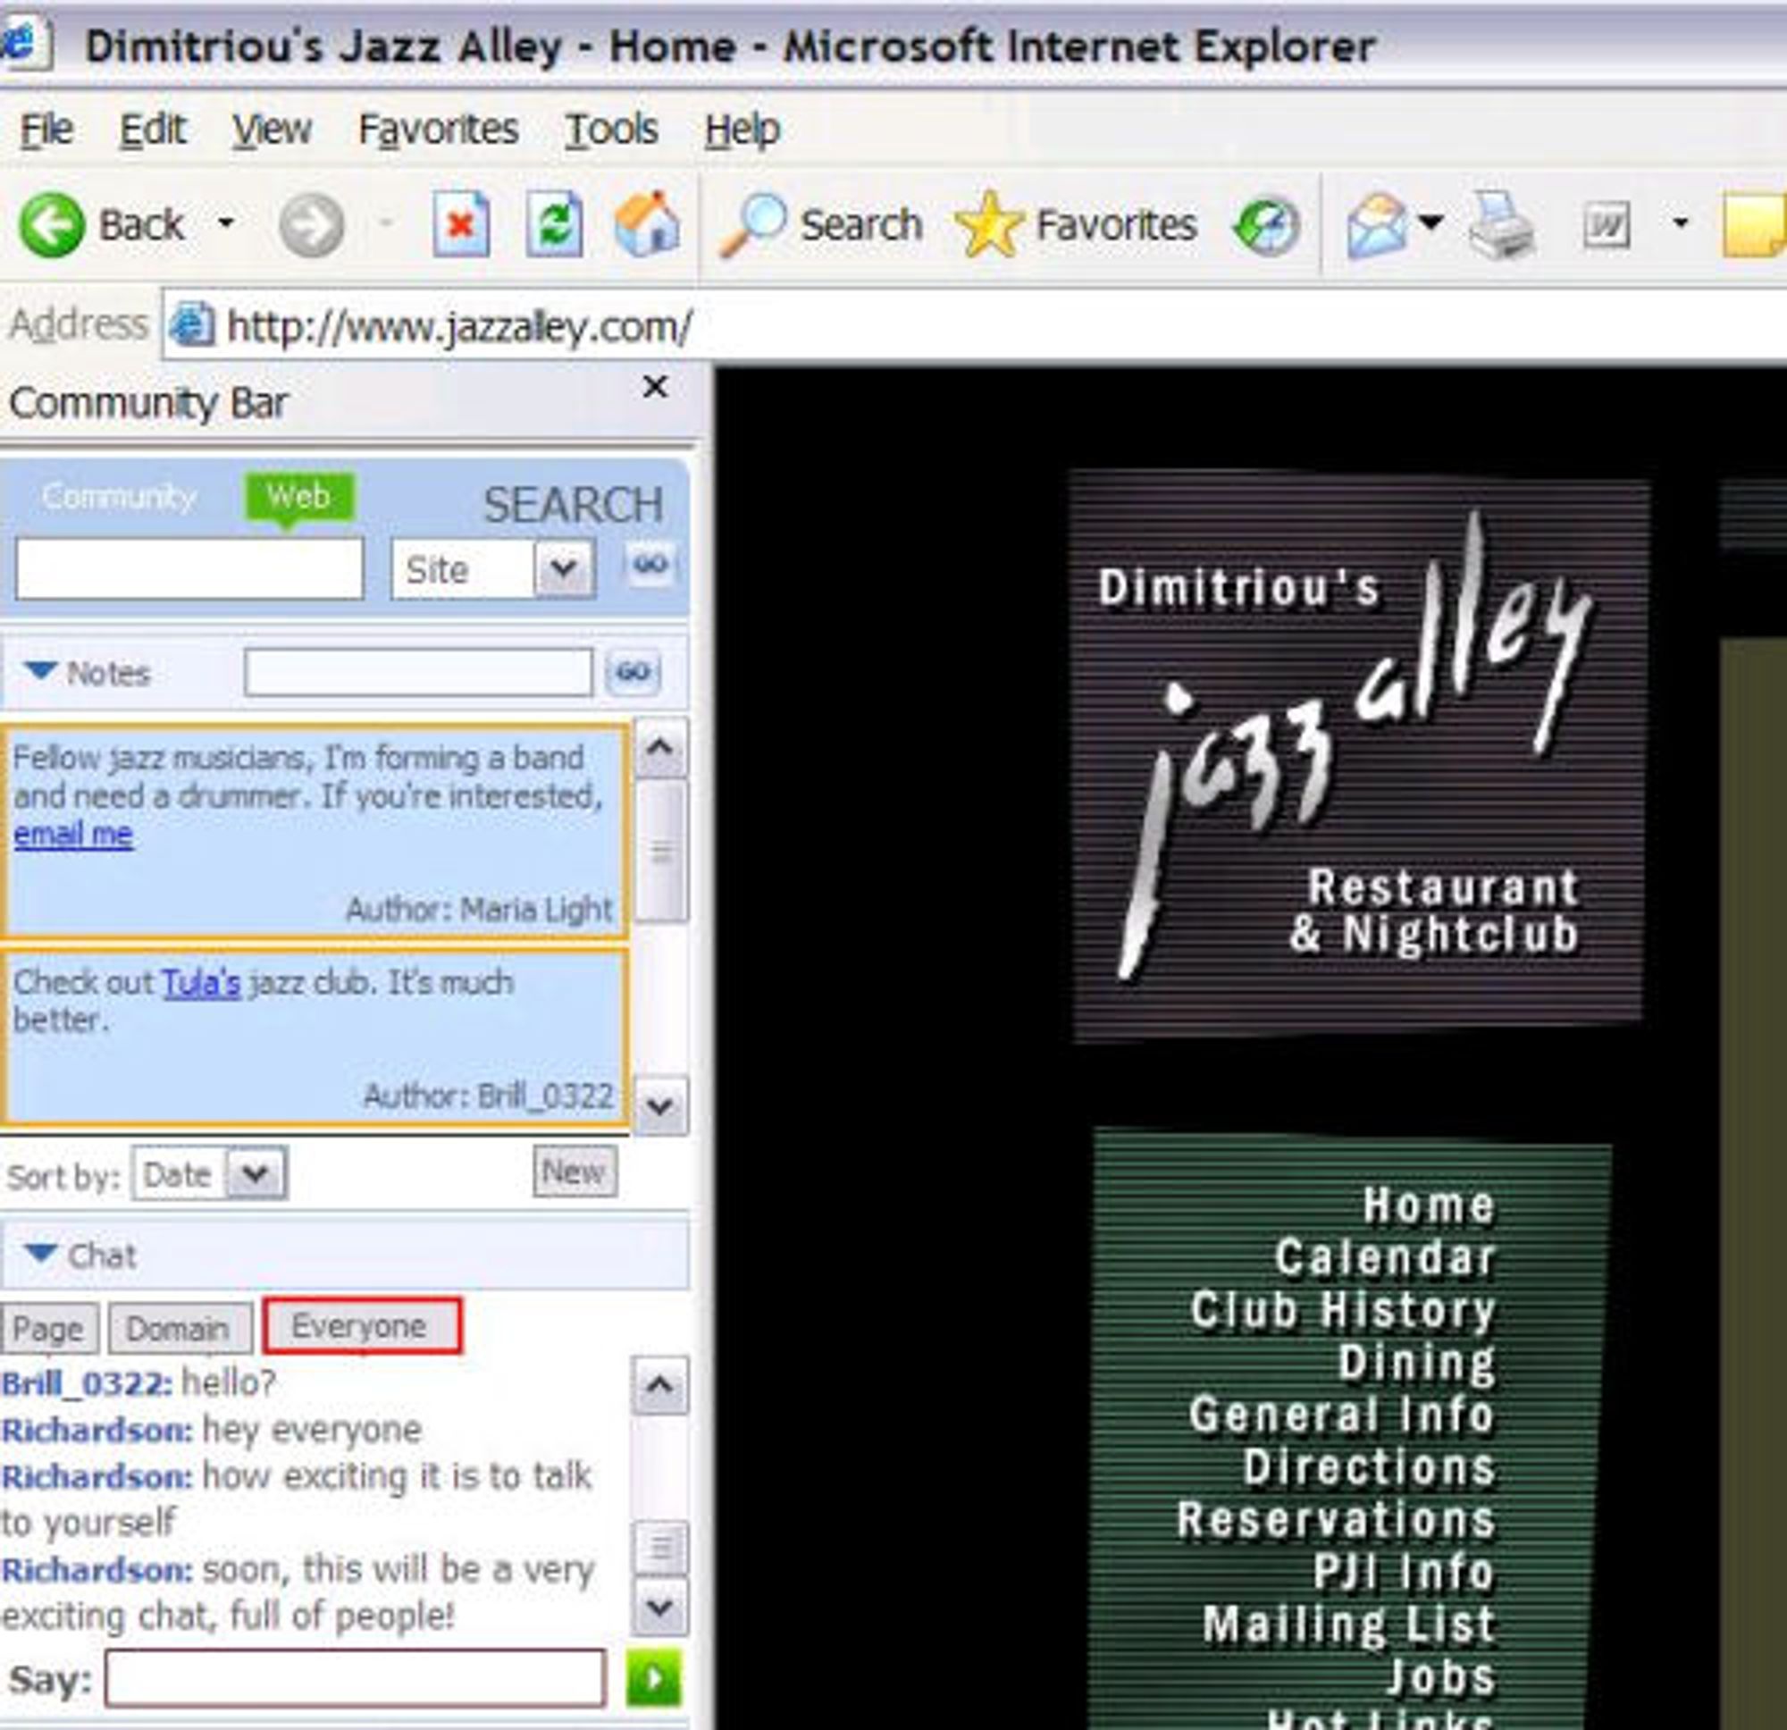Switch to the Community search tab

click(x=120, y=496)
